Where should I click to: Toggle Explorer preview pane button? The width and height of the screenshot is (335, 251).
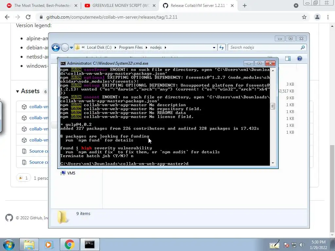[x=288, y=59]
